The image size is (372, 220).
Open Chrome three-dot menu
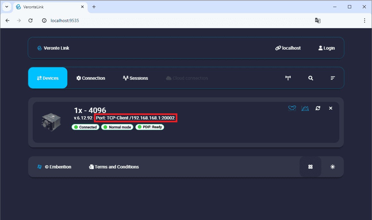click(x=365, y=20)
